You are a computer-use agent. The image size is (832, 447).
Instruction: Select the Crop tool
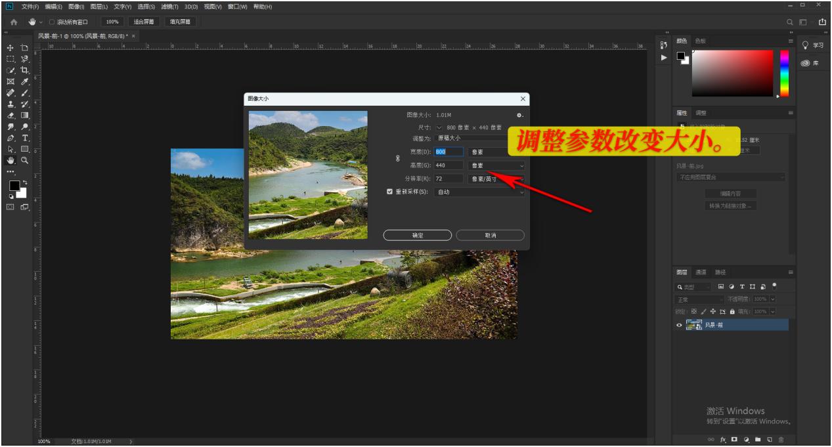coord(25,70)
